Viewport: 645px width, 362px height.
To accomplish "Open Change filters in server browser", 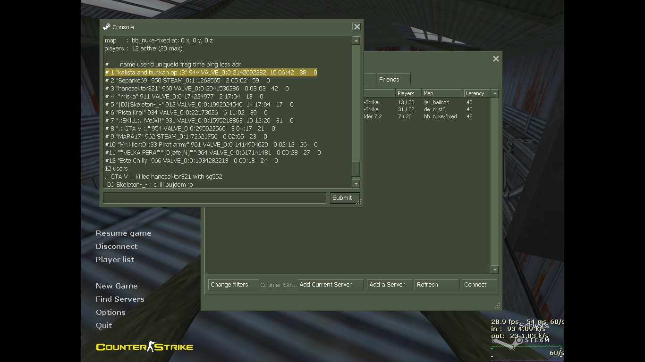I will point(233,285).
